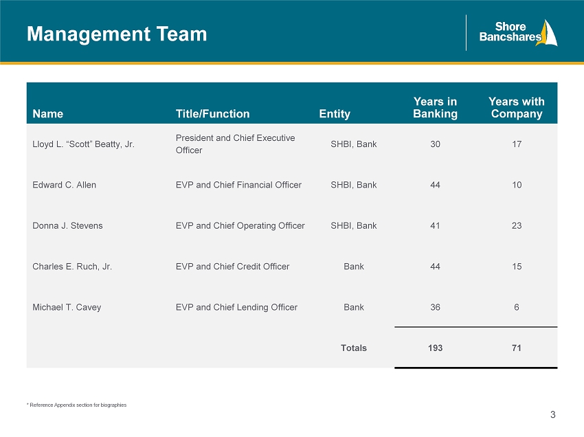Click the value 15 in Years with Company
The image size is (584, 437).
(517, 267)
